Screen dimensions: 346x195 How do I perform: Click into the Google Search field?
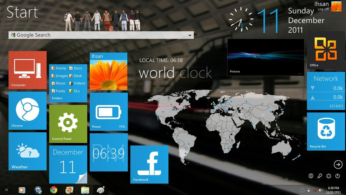(101, 35)
